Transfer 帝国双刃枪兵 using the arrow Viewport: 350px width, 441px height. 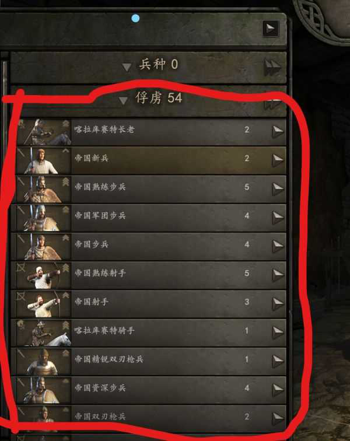278,418
